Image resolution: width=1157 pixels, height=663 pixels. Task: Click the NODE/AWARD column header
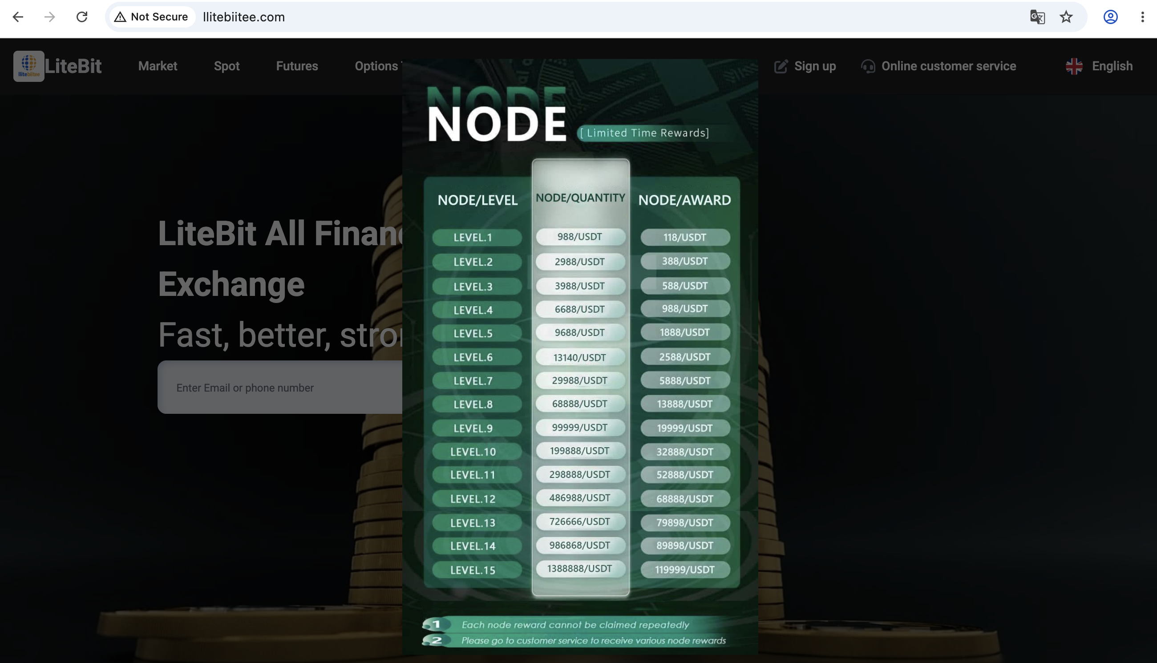[x=684, y=200]
